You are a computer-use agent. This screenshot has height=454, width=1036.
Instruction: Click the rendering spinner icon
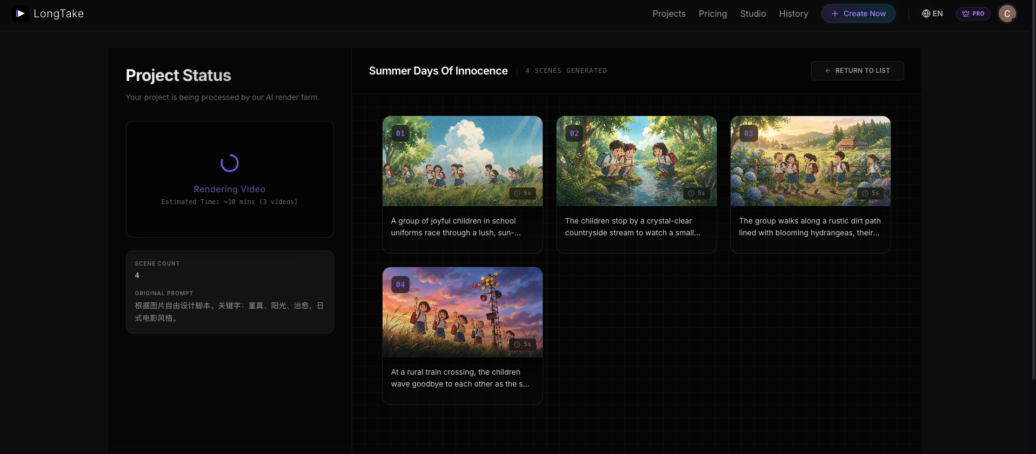[x=230, y=163]
